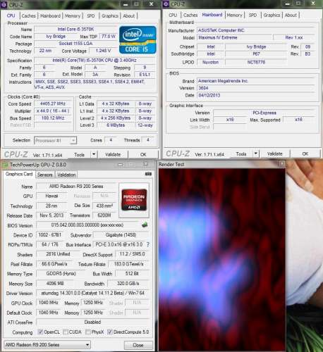
Task: Select CPU tab in left CPU-Z
Action: pyautogui.click(x=11, y=15)
